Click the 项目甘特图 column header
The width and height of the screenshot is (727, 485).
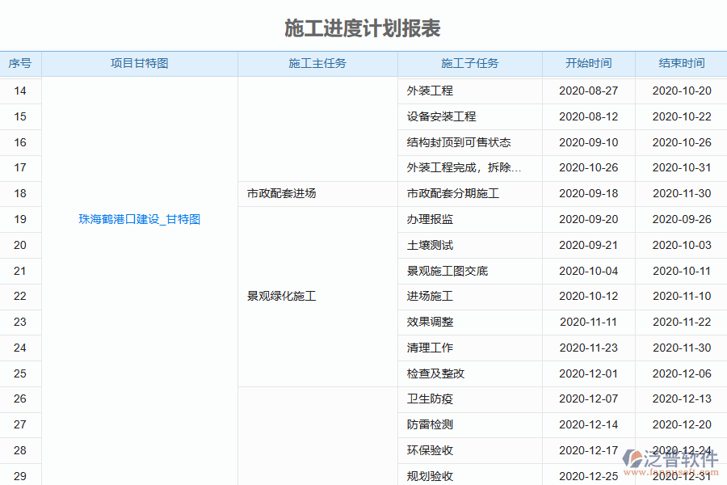139,64
